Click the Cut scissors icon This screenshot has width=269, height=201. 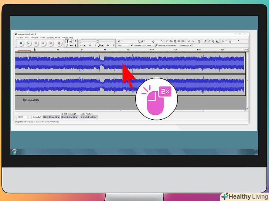point(167,41)
